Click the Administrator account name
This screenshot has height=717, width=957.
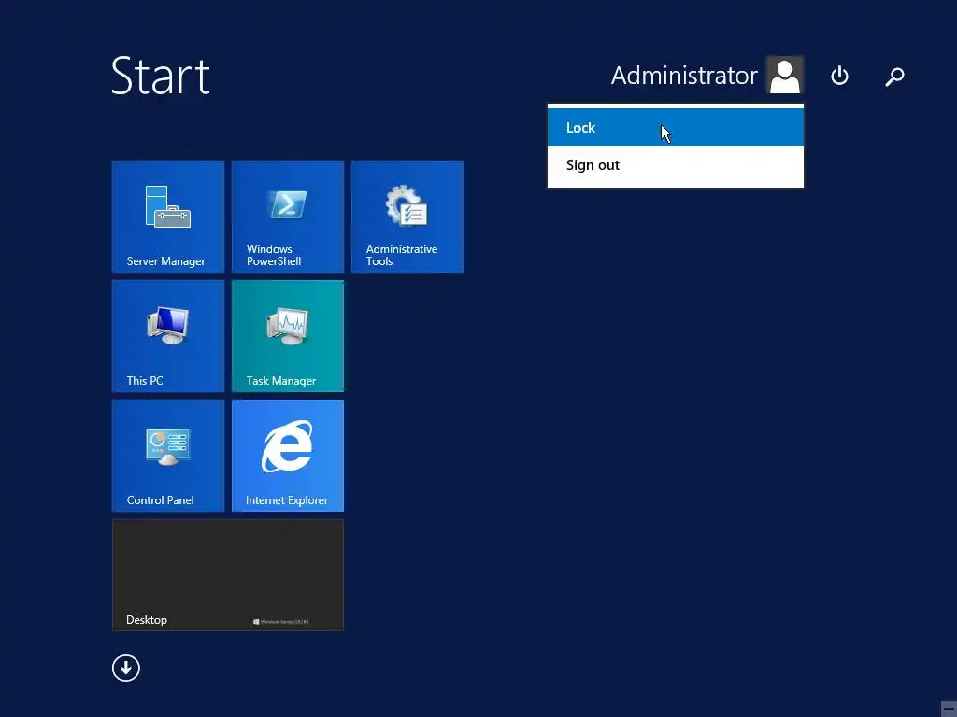tap(683, 76)
